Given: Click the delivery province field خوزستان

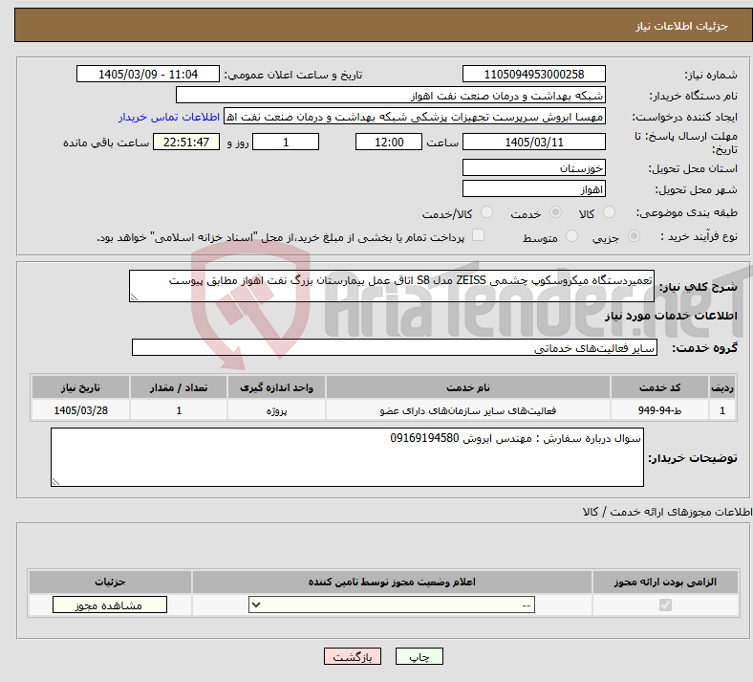Looking at the screenshot, I should [x=534, y=167].
